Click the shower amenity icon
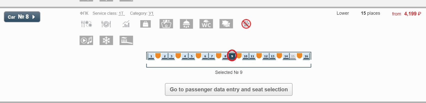Image resolution: width=426 pixels, height=103 pixels. (x=186, y=24)
